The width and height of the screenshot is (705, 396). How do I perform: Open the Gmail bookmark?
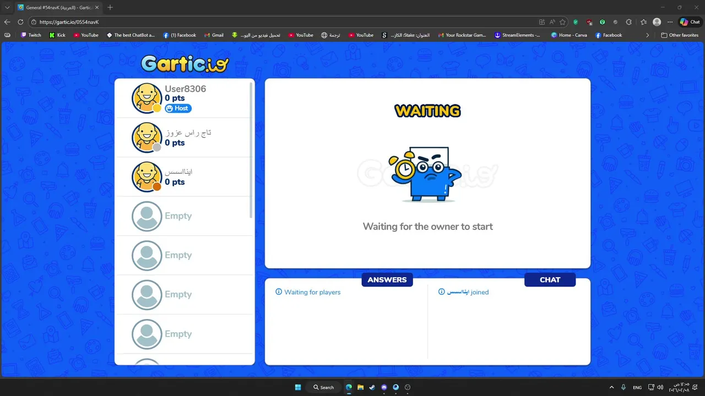click(x=214, y=35)
